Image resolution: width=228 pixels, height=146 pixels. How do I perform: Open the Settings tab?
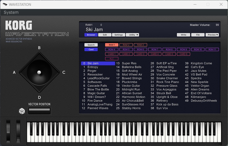(119, 35)
